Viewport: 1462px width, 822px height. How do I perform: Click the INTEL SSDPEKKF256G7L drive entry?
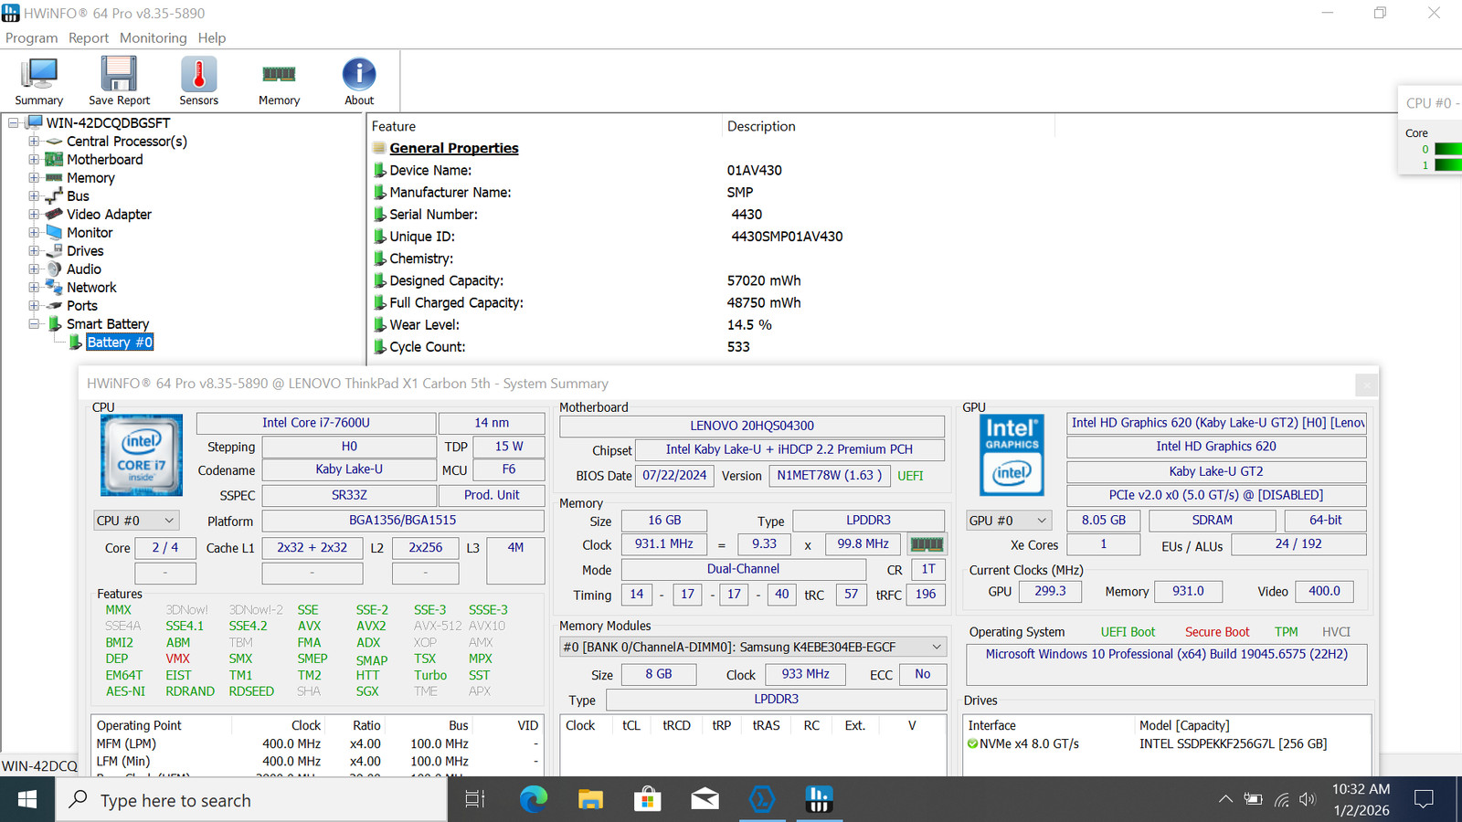point(1233,744)
